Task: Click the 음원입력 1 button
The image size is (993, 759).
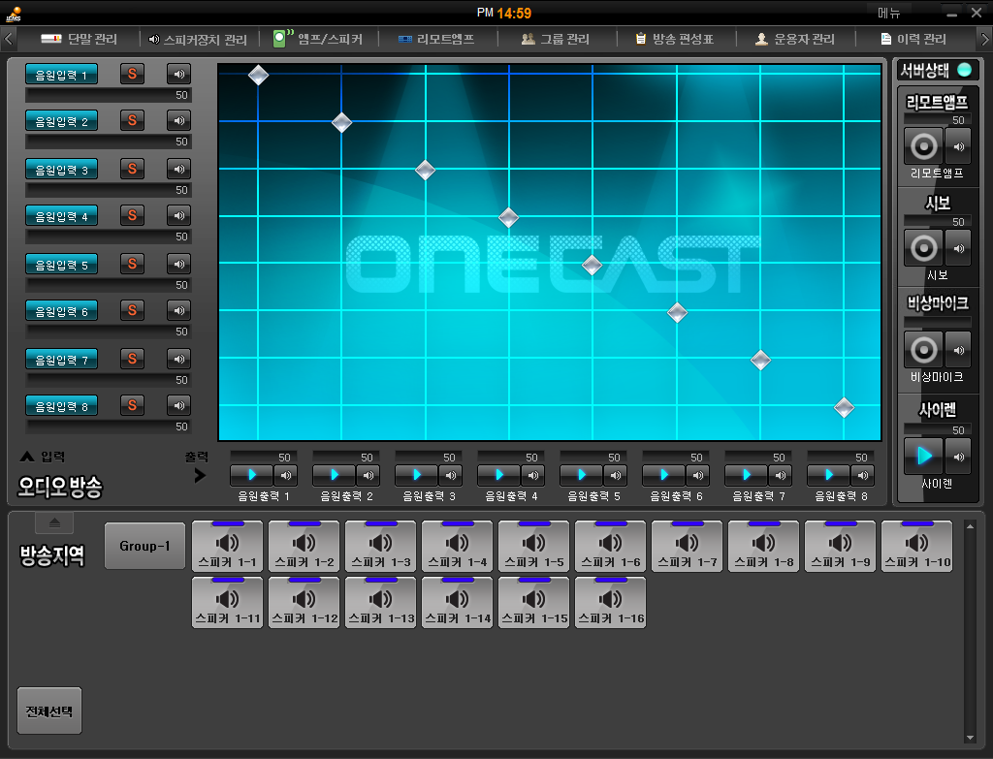Action: 61,75
